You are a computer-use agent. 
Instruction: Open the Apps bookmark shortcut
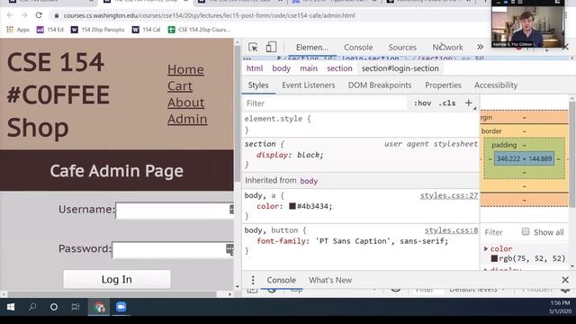[x=18, y=30]
